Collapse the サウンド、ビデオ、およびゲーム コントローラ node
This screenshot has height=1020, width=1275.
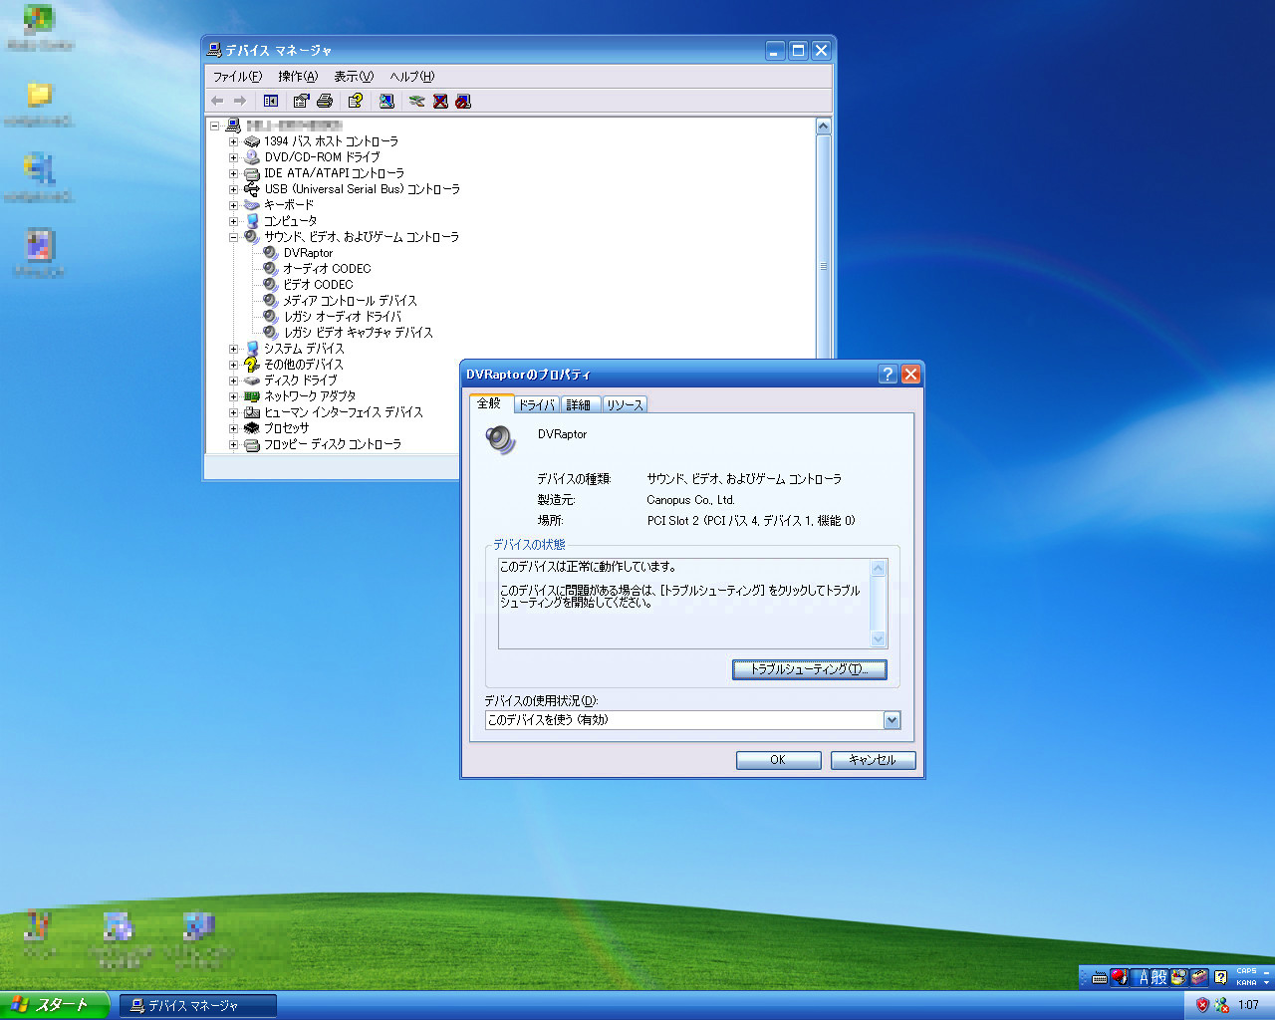tap(234, 237)
